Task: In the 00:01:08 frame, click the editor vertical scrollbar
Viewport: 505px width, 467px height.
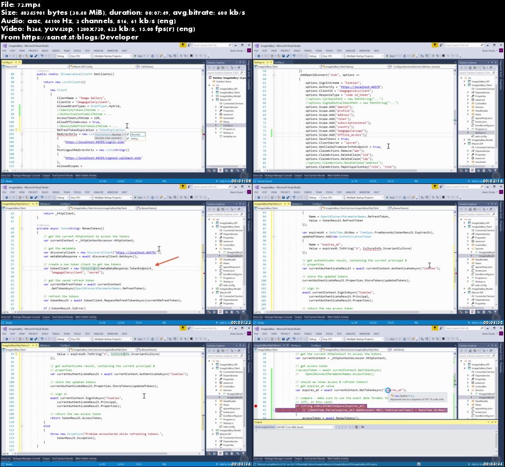Action: tap(203, 119)
